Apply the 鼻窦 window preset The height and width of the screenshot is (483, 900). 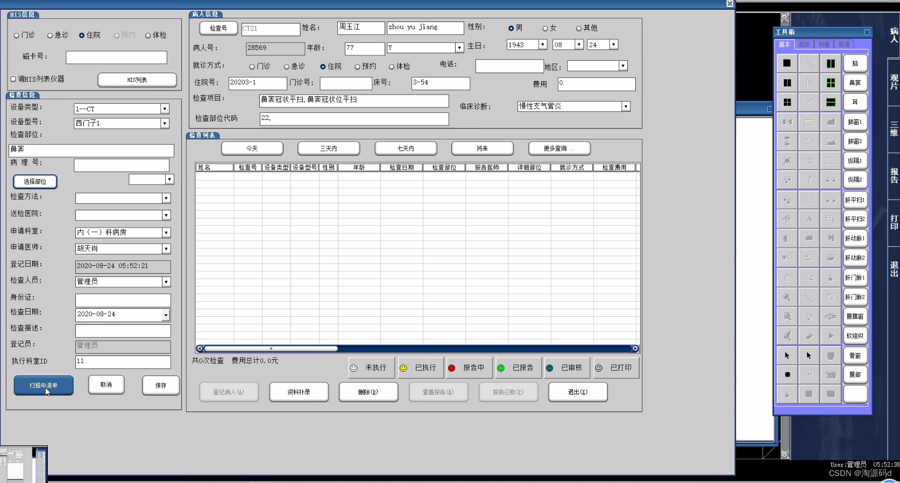click(x=855, y=83)
